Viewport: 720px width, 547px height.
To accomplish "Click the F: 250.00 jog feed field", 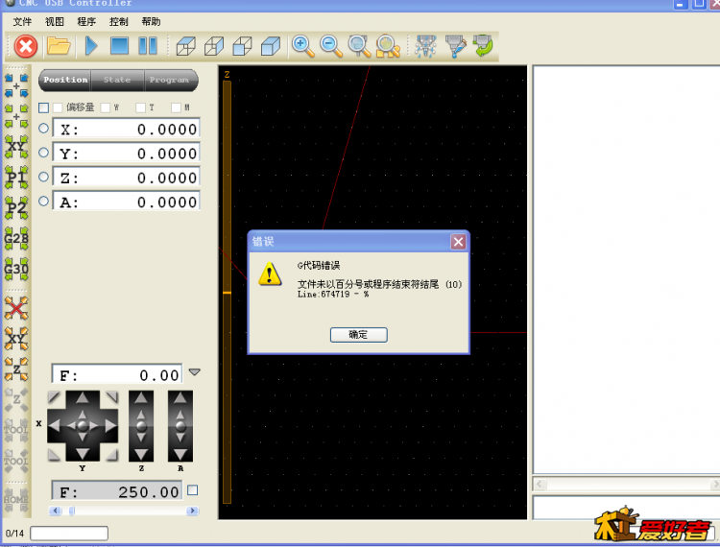I will (117, 491).
